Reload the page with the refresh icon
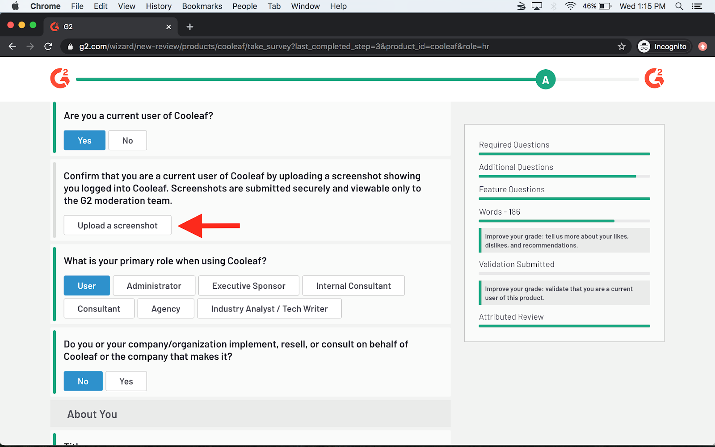The width and height of the screenshot is (715, 447). click(48, 46)
